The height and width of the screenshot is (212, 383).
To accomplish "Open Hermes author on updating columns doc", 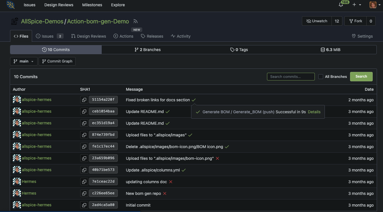I will pyautogui.click(x=29, y=181).
